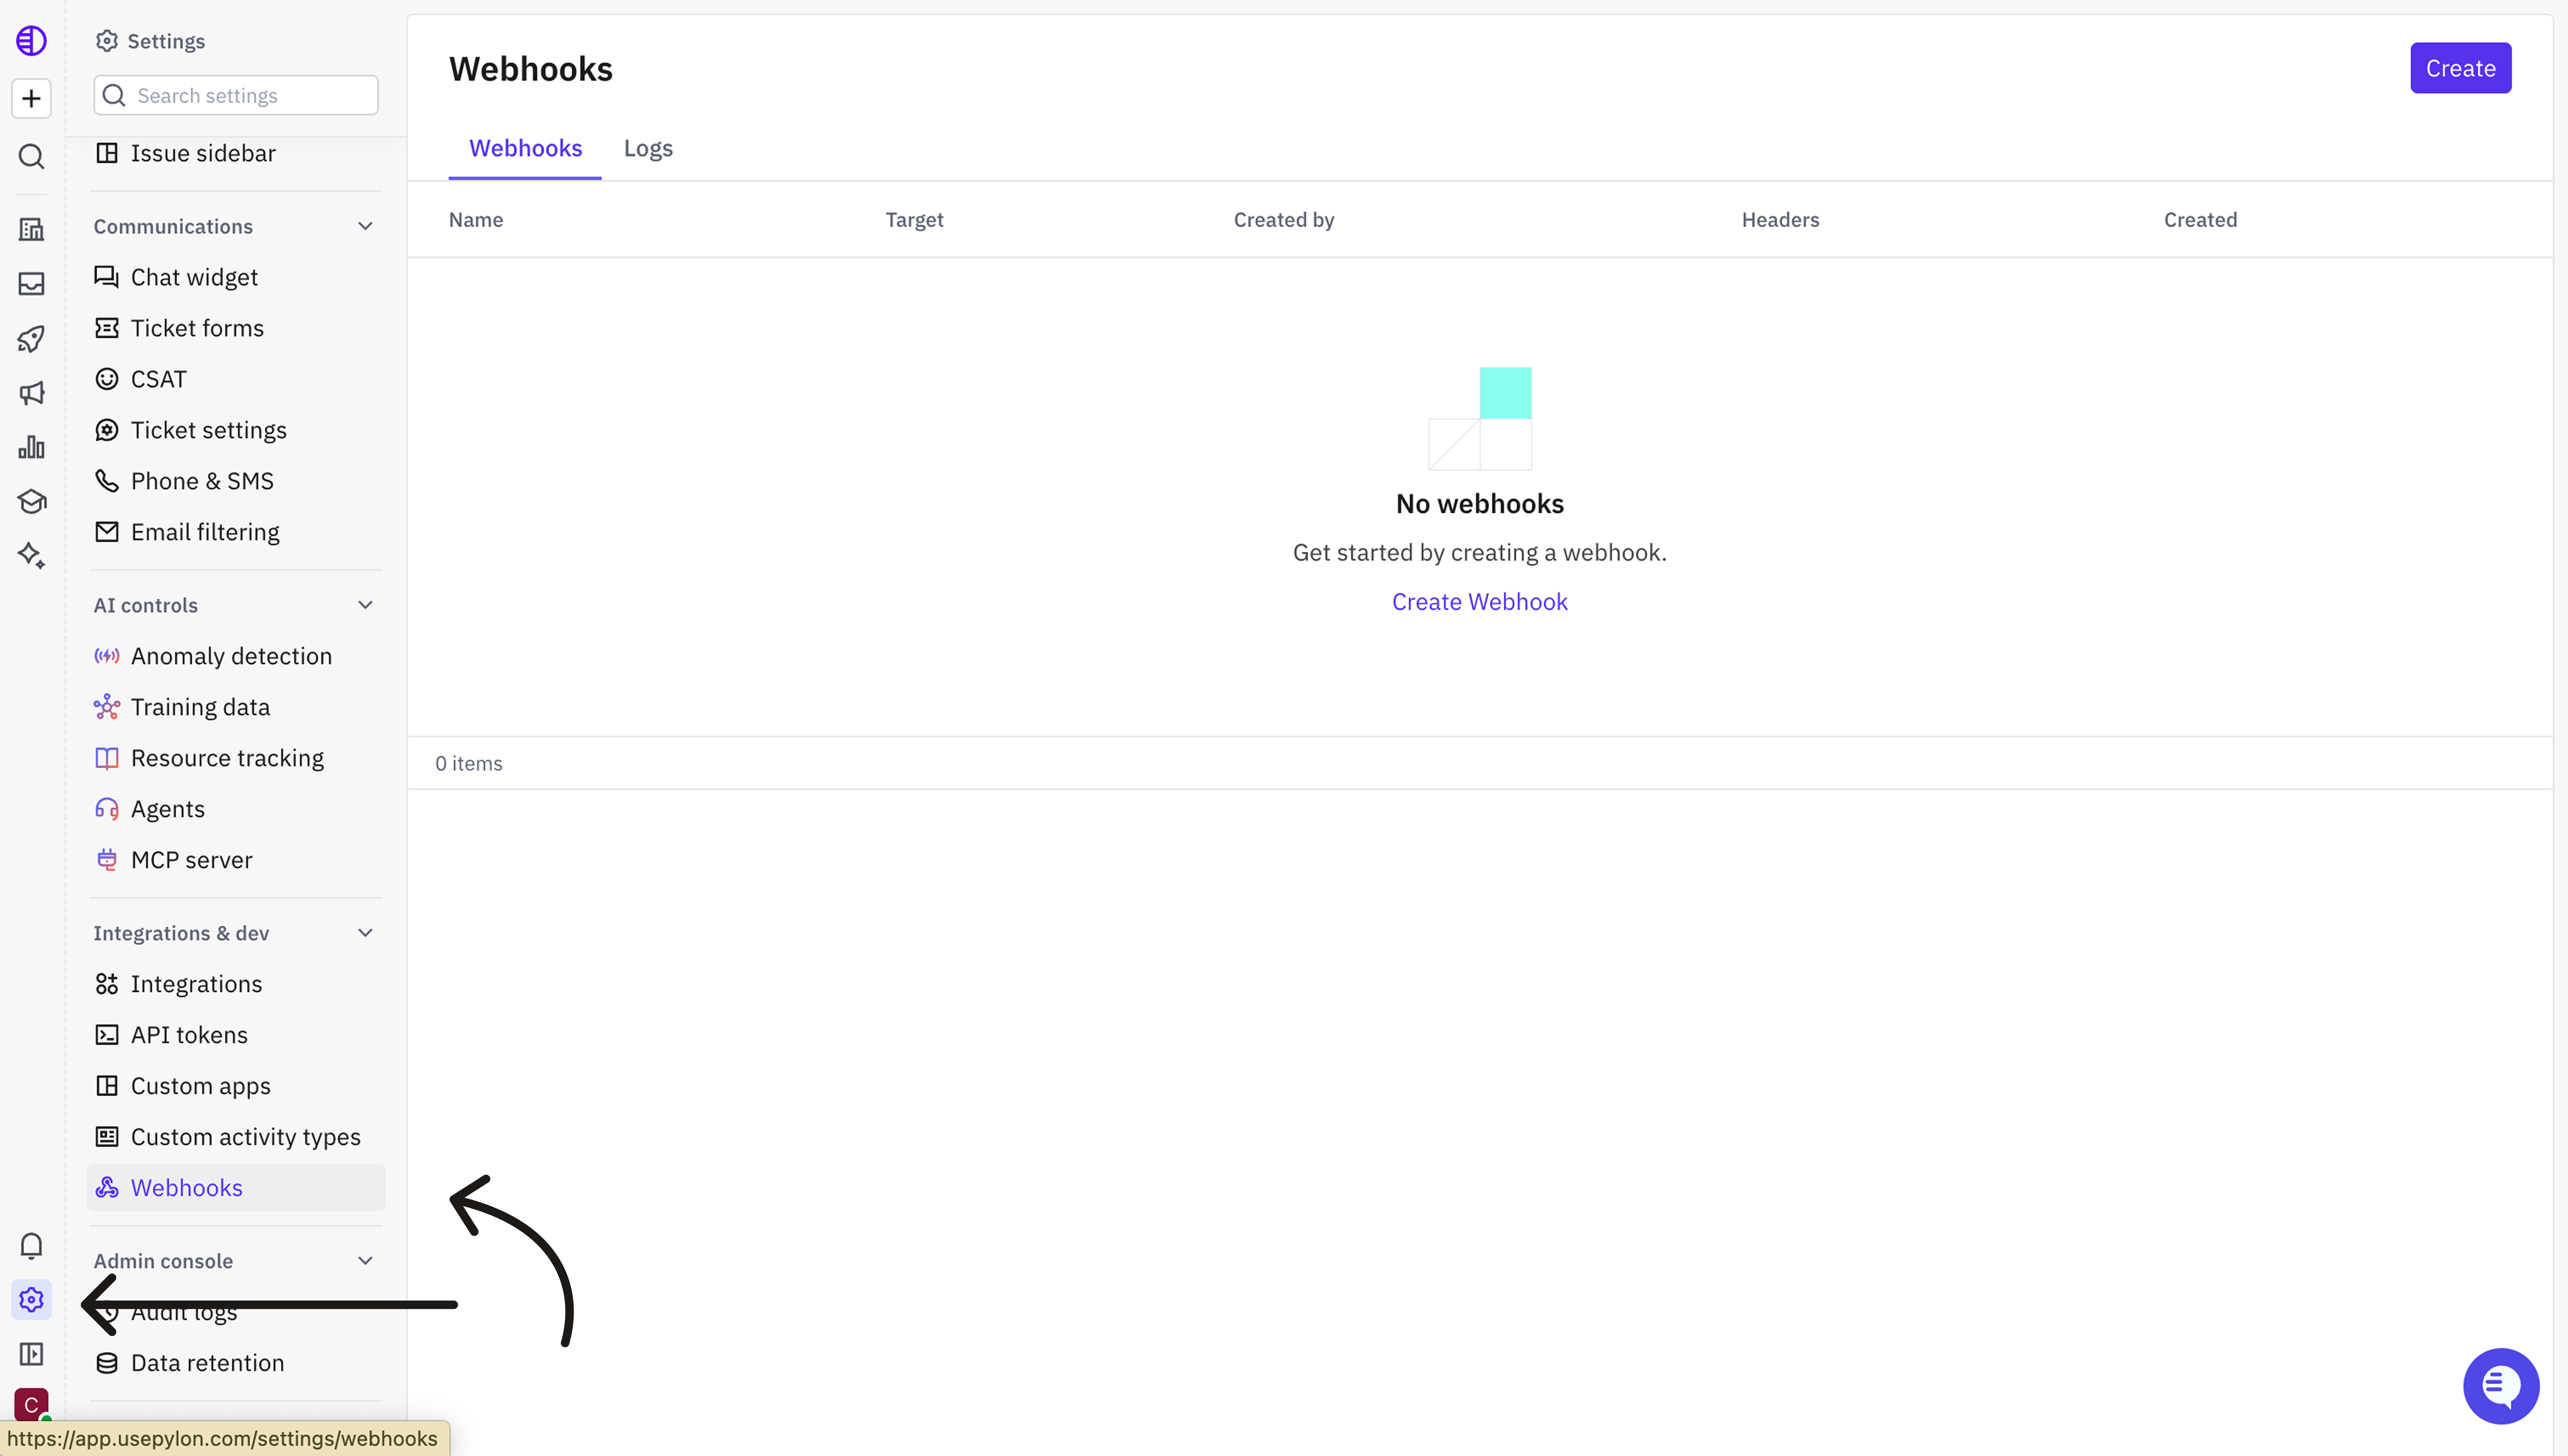Open the bar chart analytics icon
2568x1456 pixels.
31,447
